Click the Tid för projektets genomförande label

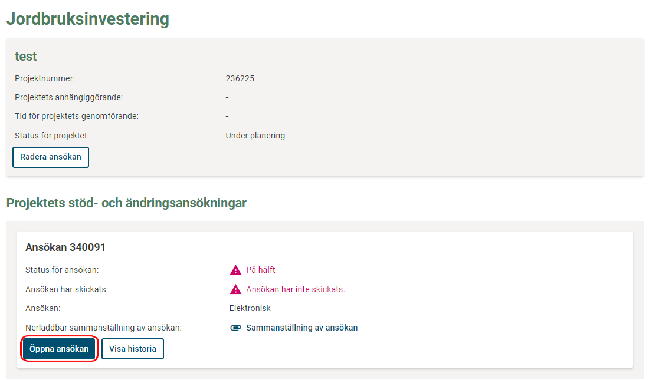coord(77,116)
